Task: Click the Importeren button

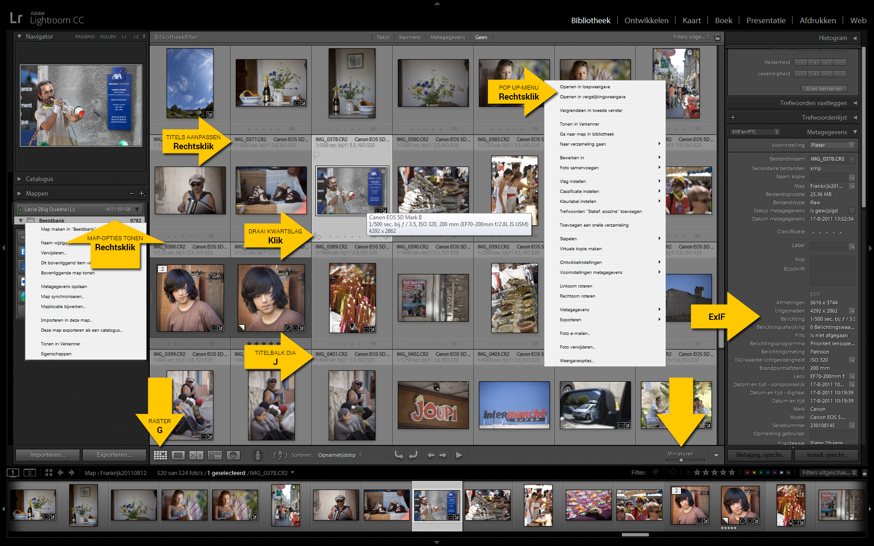Action: [48, 455]
